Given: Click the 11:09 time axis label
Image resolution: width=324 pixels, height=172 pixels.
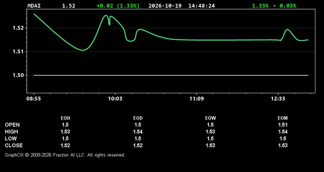Looking at the screenshot, I should point(197,99).
